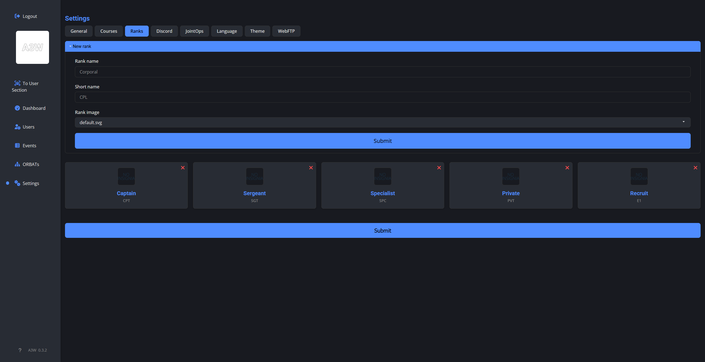Click the Users icon in sidebar
Viewport: 705px width, 362px height.
coord(17,127)
